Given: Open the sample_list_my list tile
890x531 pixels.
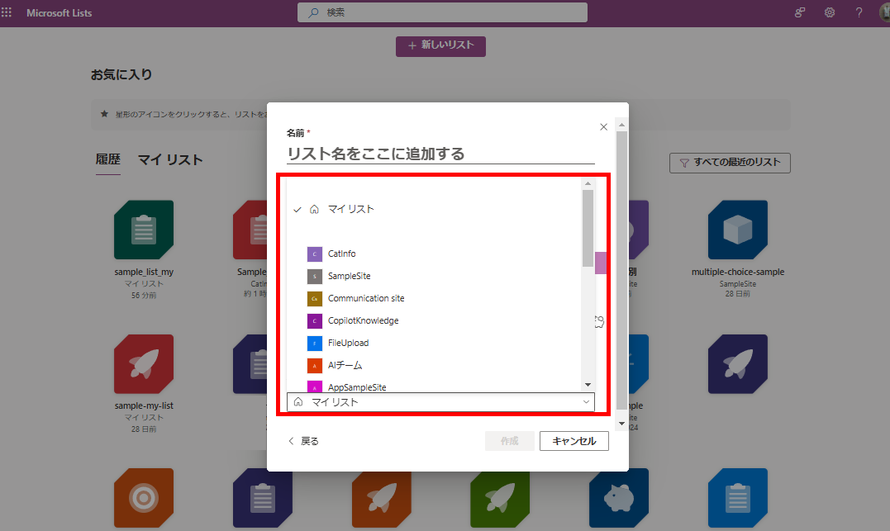Looking at the screenshot, I should 144,230.
